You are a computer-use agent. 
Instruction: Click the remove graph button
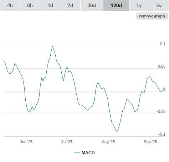[x=152, y=16]
